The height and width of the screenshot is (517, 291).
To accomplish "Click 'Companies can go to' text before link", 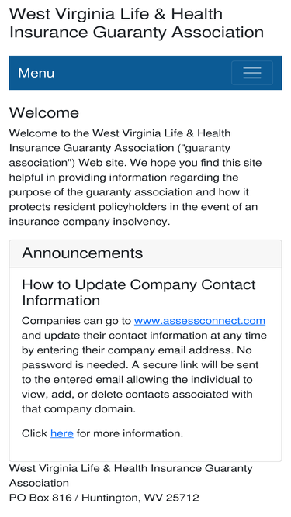I will click(77, 321).
